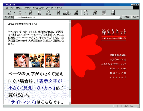Open the Tools (ツール) menu

[49, 8]
